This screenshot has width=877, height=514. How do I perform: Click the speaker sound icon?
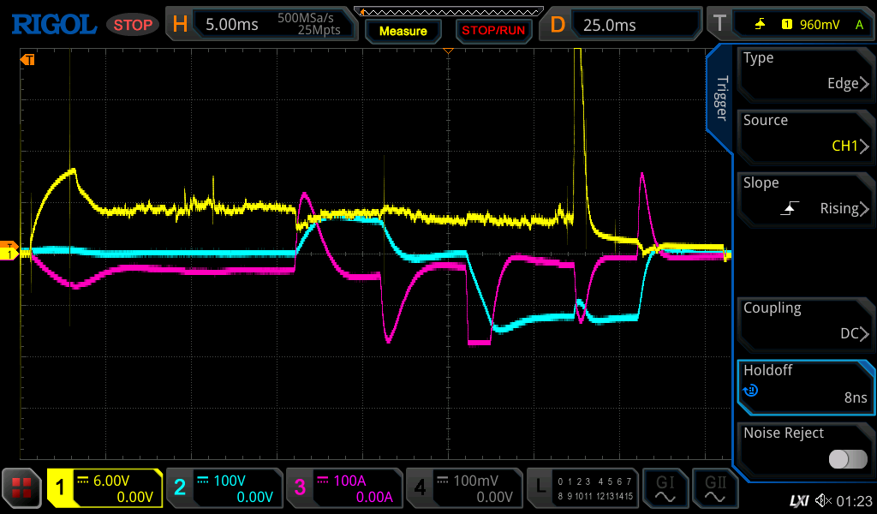coord(823,499)
